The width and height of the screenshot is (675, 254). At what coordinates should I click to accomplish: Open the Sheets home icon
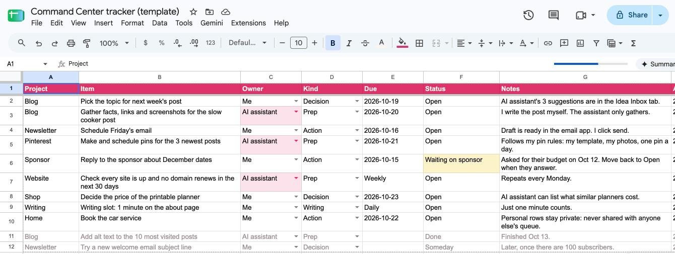pyautogui.click(x=16, y=15)
